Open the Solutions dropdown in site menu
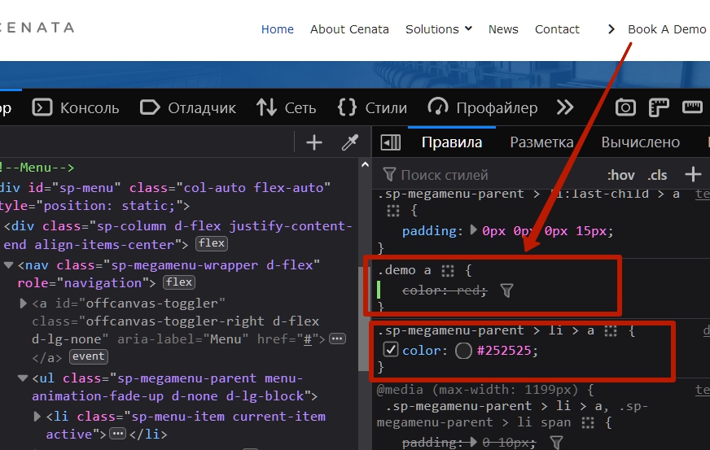Viewport: 710px width, 450px height. (439, 29)
